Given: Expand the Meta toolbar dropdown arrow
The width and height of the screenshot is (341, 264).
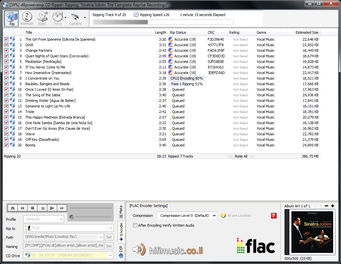Looking at the screenshot, I should click(x=65, y=18).
